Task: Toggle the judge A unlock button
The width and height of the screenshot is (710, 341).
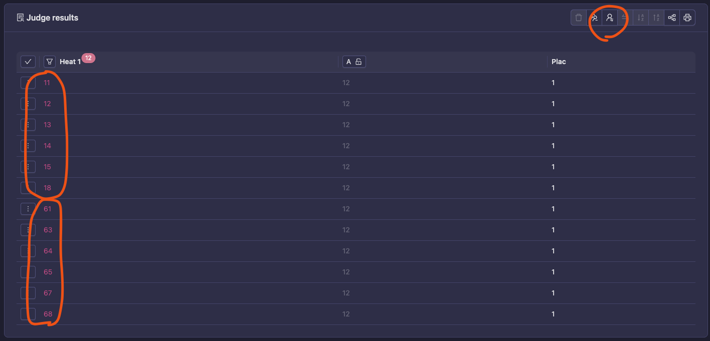Action: point(354,62)
